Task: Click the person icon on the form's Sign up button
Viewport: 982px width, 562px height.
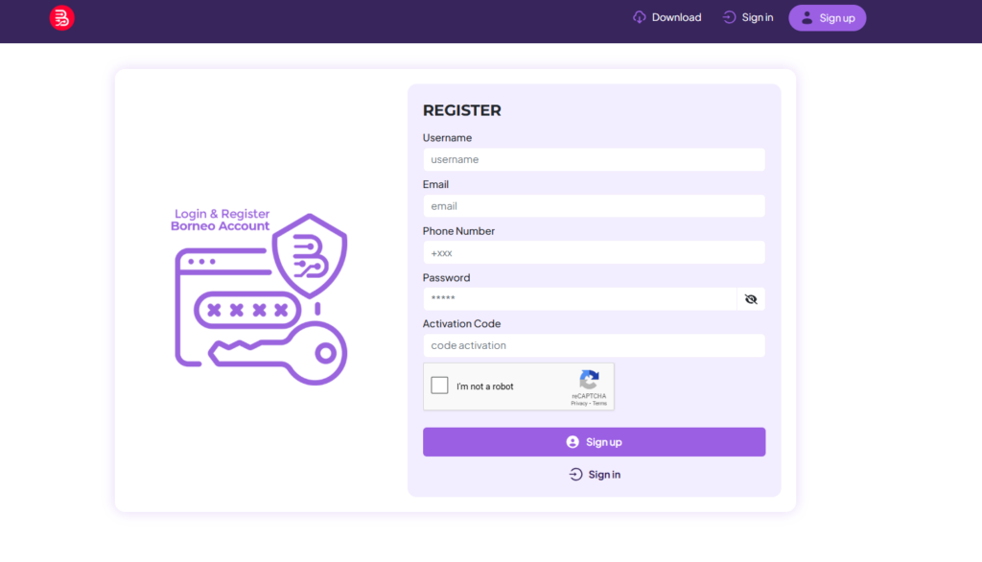Action: point(573,442)
